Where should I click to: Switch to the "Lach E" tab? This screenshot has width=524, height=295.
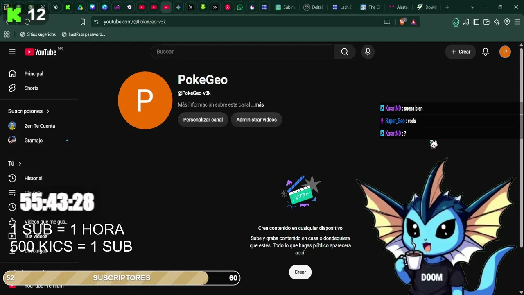[342, 7]
